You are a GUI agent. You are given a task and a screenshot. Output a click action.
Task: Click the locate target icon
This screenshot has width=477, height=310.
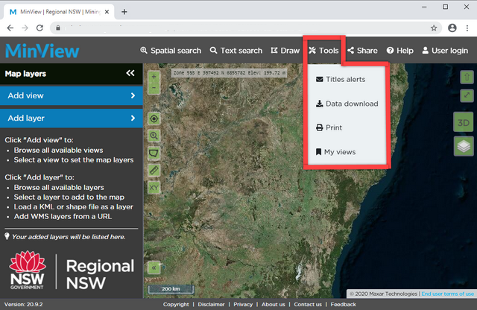click(154, 118)
